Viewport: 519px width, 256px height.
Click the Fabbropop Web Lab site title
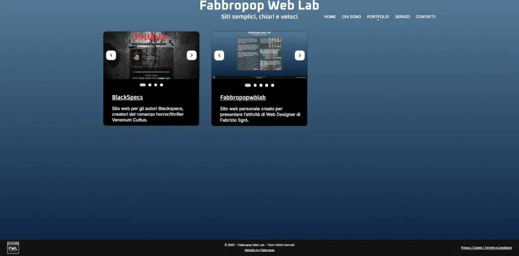pyautogui.click(x=259, y=6)
